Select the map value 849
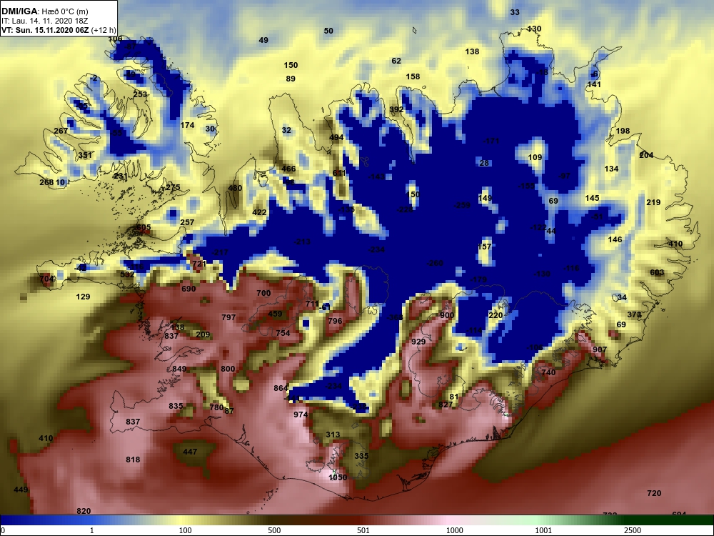Screen dimensions: 714x536 (x=179, y=369)
